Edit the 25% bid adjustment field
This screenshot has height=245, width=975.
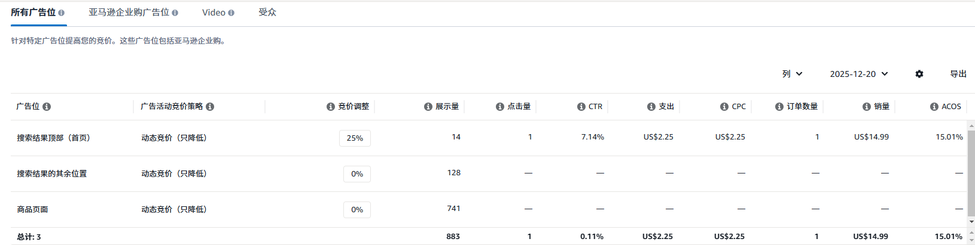pyautogui.click(x=355, y=138)
